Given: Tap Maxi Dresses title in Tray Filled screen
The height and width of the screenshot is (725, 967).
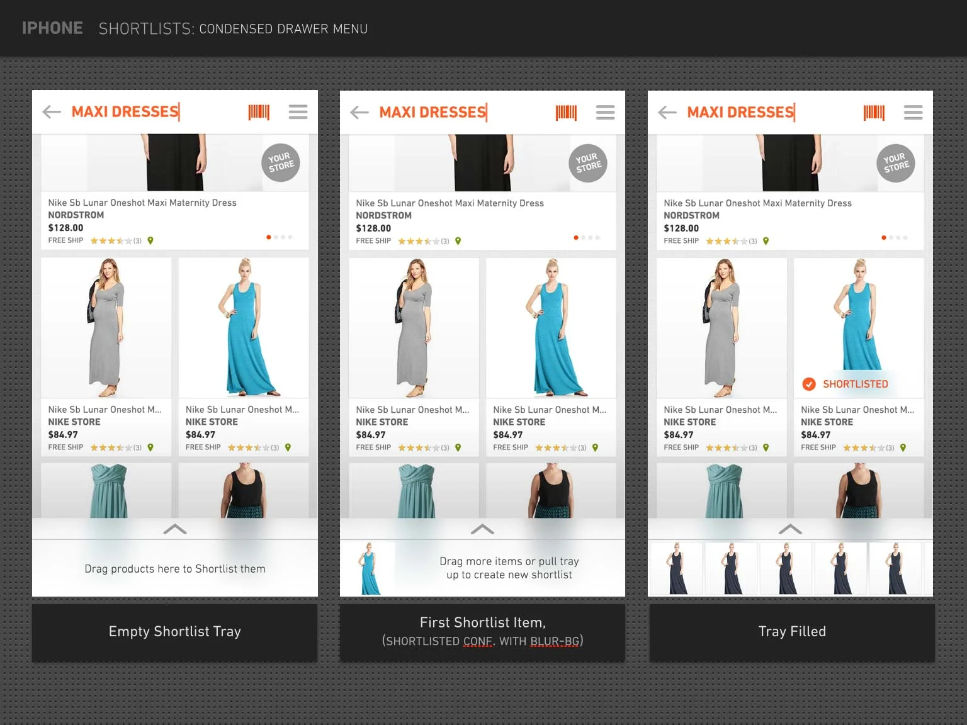Looking at the screenshot, I should pos(742,113).
